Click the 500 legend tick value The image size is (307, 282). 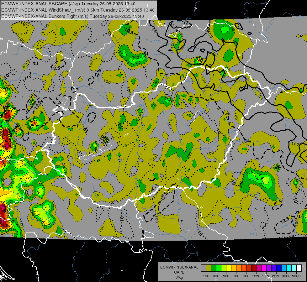(226, 276)
